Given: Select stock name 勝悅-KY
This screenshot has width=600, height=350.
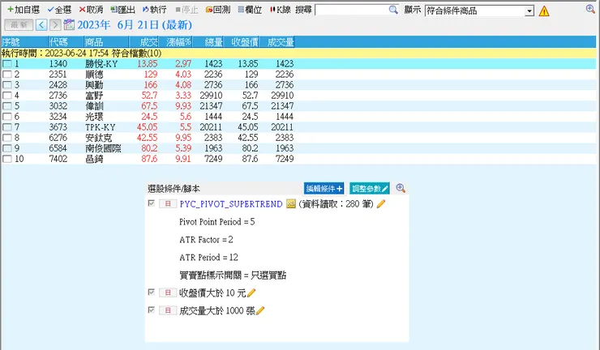Looking at the screenshot, I should [101, 64].
